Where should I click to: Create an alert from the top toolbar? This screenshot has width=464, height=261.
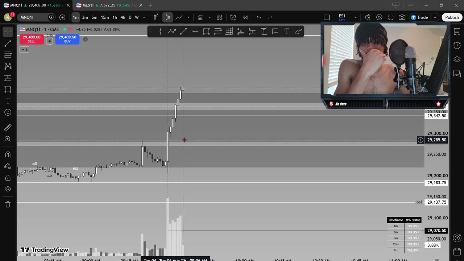click(233, 17)
